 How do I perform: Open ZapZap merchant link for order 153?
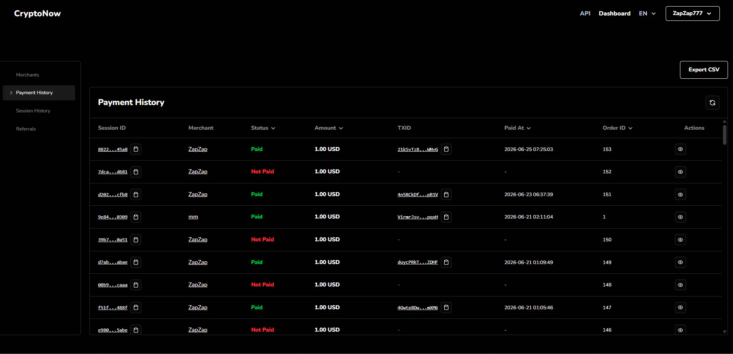click(198, 149)
